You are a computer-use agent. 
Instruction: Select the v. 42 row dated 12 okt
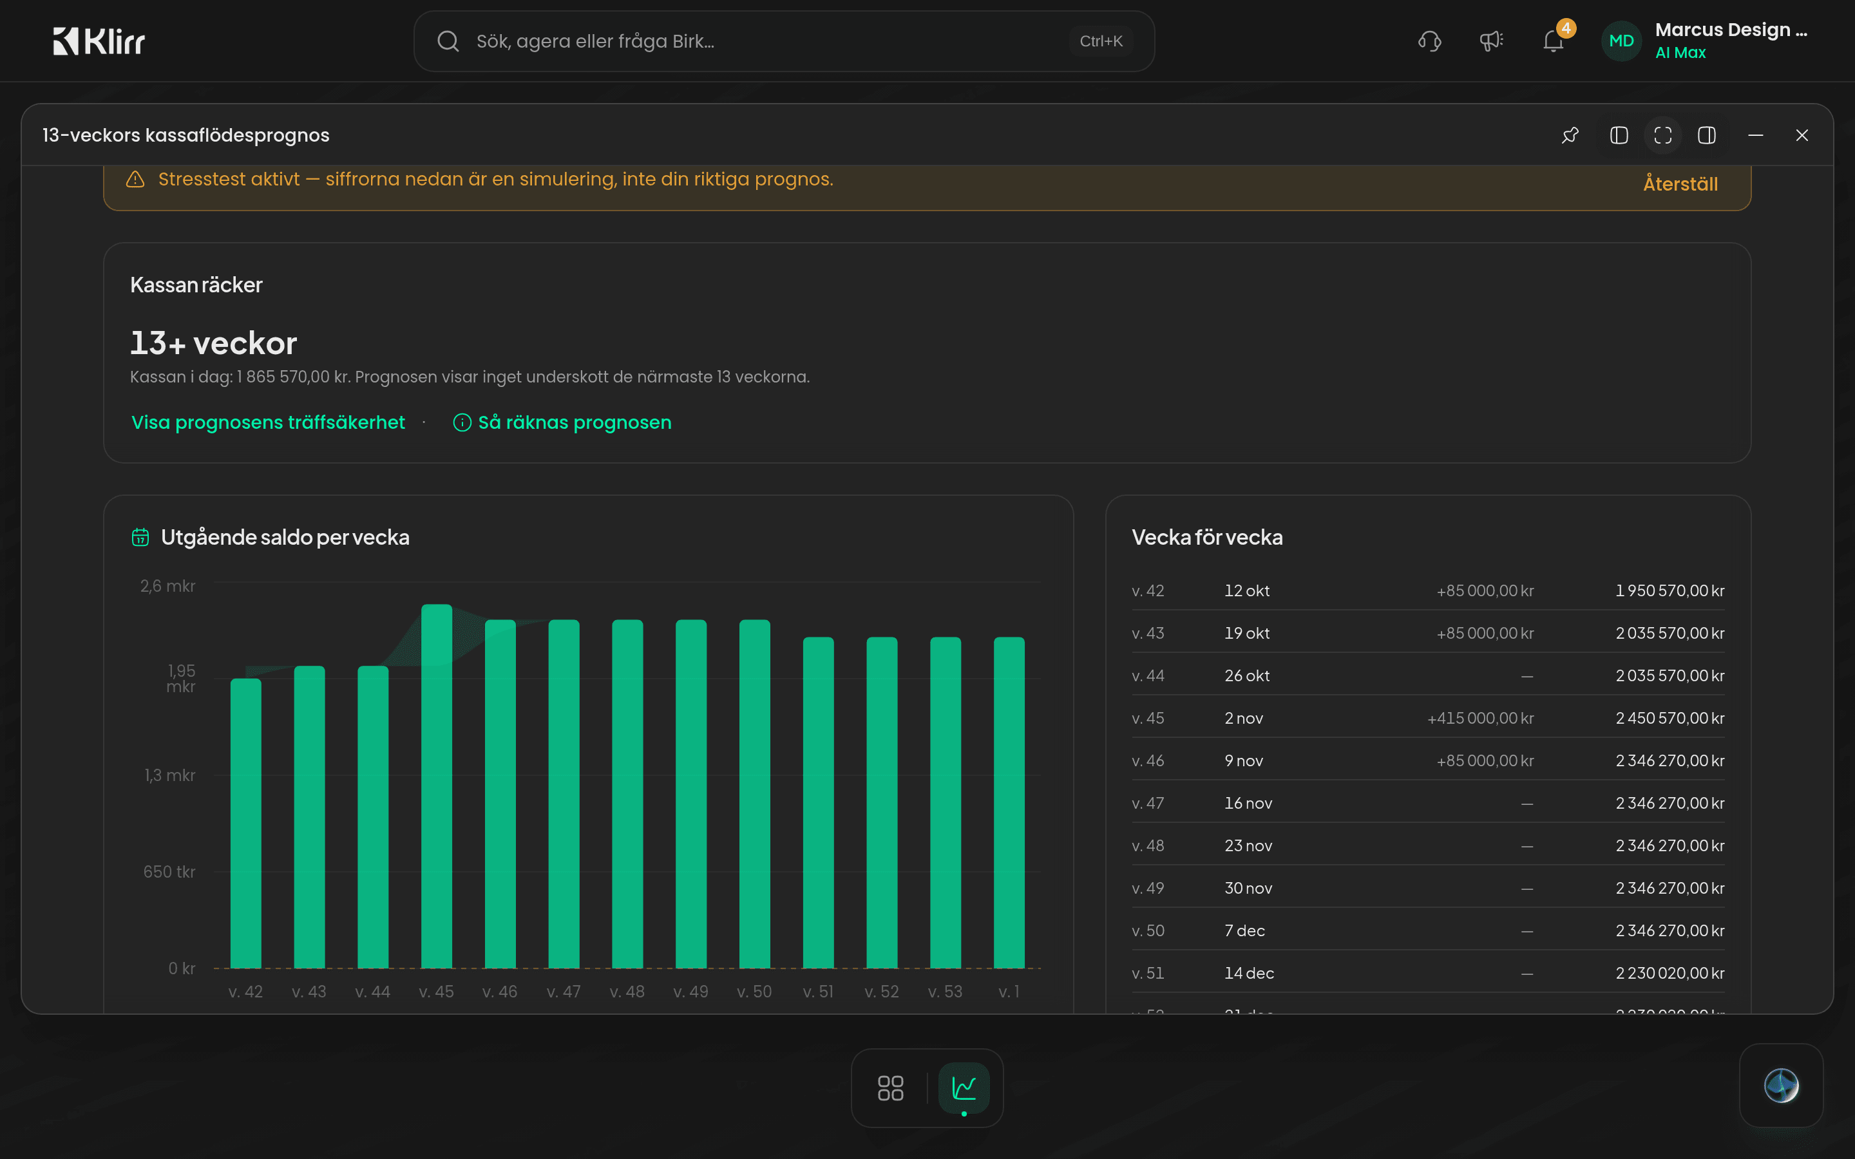[1428, 591]
